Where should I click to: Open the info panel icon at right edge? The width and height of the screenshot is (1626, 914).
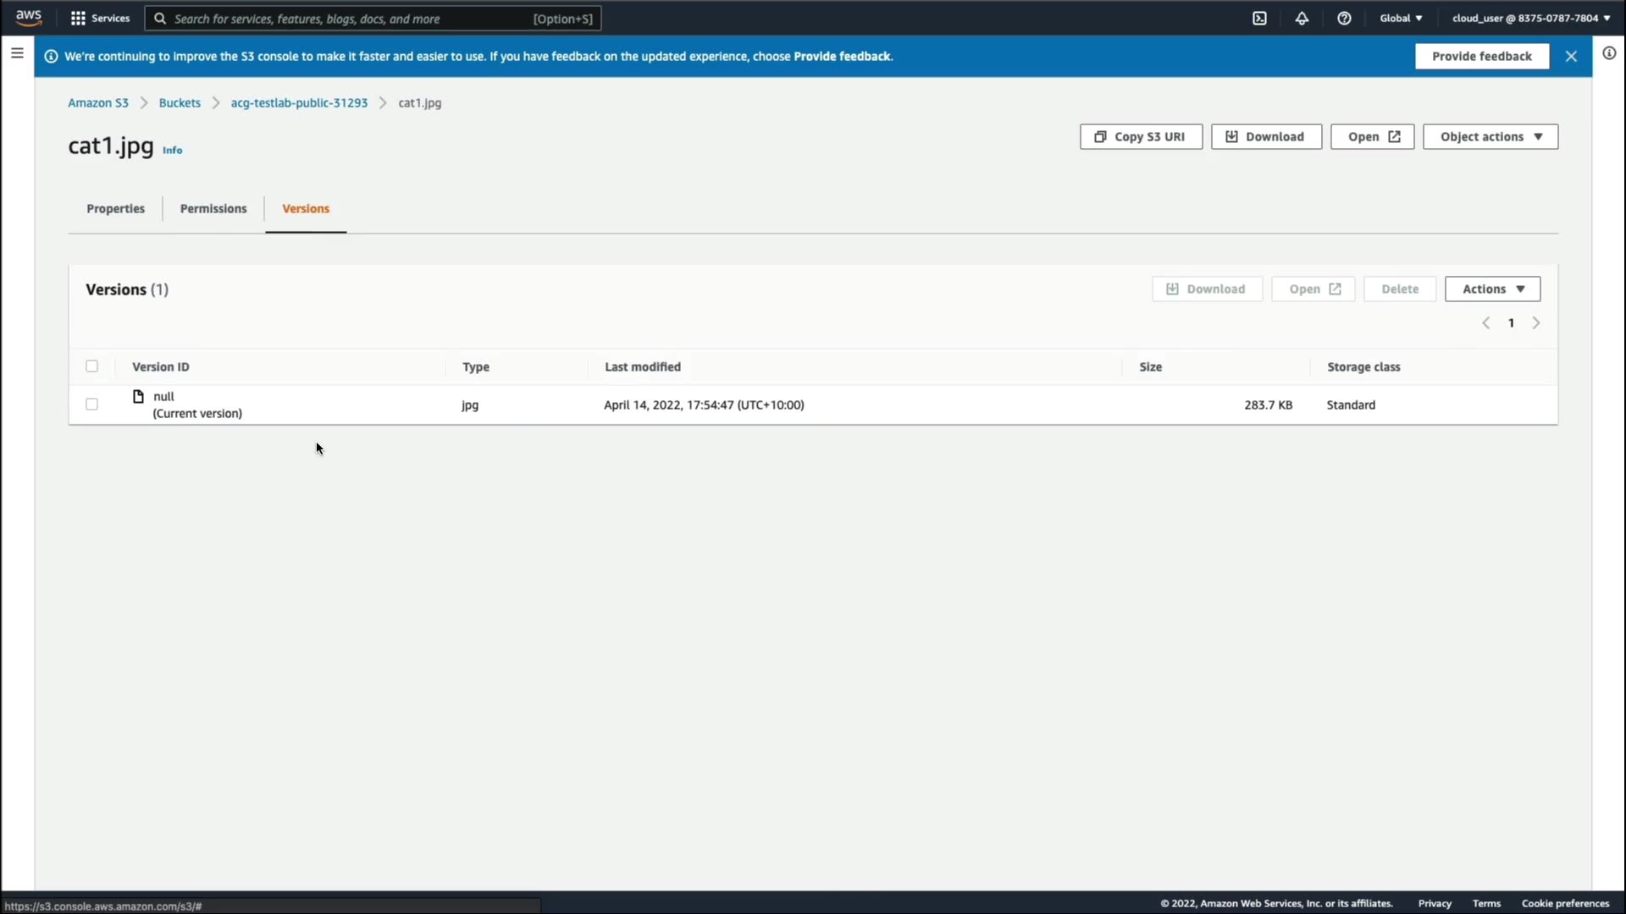pos(1609,53)
